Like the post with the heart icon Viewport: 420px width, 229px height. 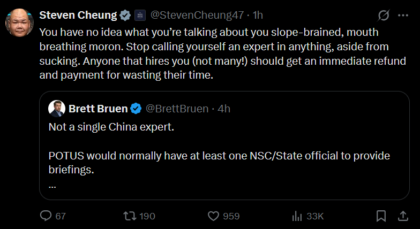(x=213, y=216)
